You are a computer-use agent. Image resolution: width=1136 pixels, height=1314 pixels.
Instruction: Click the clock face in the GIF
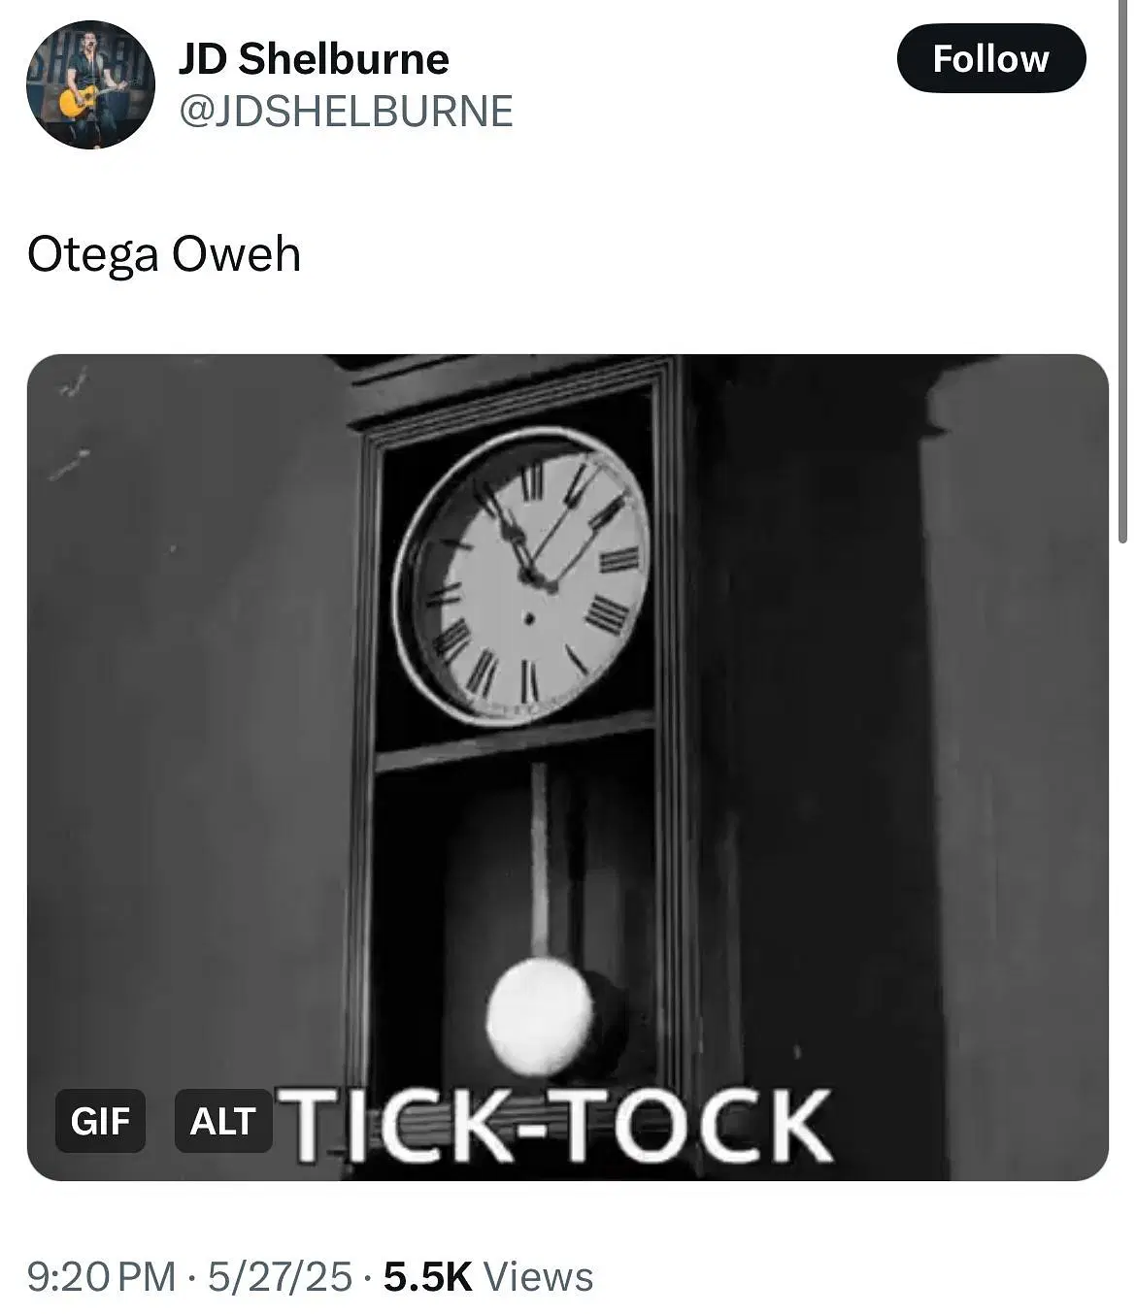pos(521,576)
